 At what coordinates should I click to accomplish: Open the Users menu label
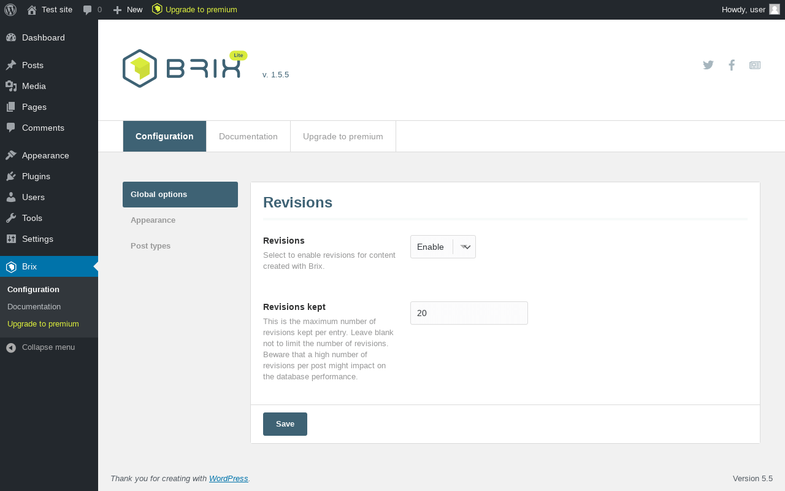point(33,197)
